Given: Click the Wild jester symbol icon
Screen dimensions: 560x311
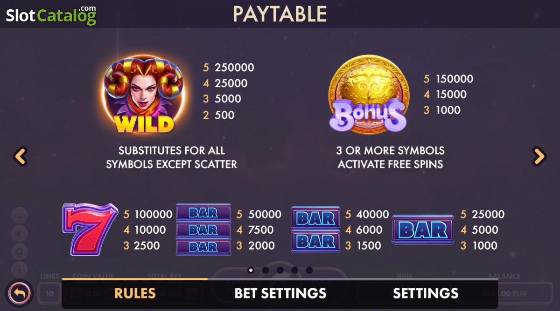Looking at the screenshot, I should [x=144, y=95].
